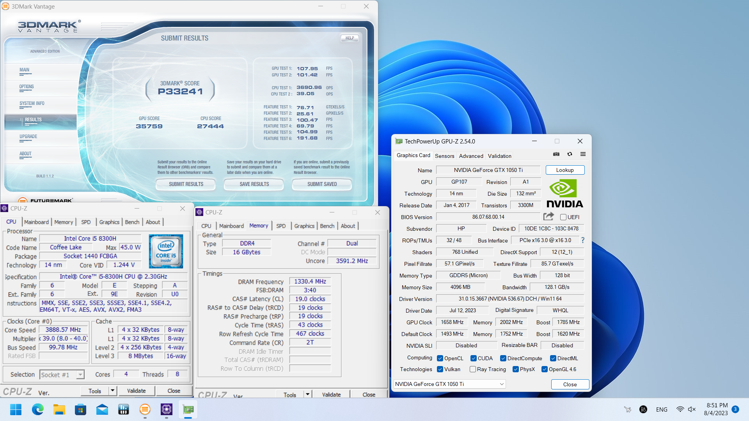Switch to 3DMark Vantage taskbar icon
The height and width of the screenshot is (421, 749).
click(x=145, y=410)
